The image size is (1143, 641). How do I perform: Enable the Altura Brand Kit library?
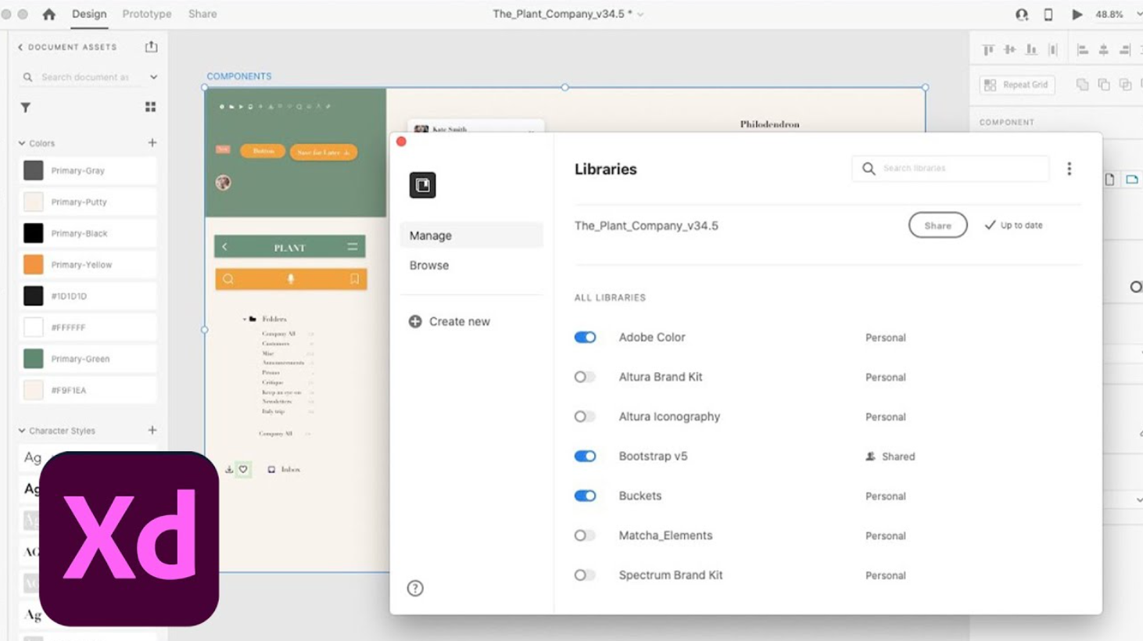point(585,377)
